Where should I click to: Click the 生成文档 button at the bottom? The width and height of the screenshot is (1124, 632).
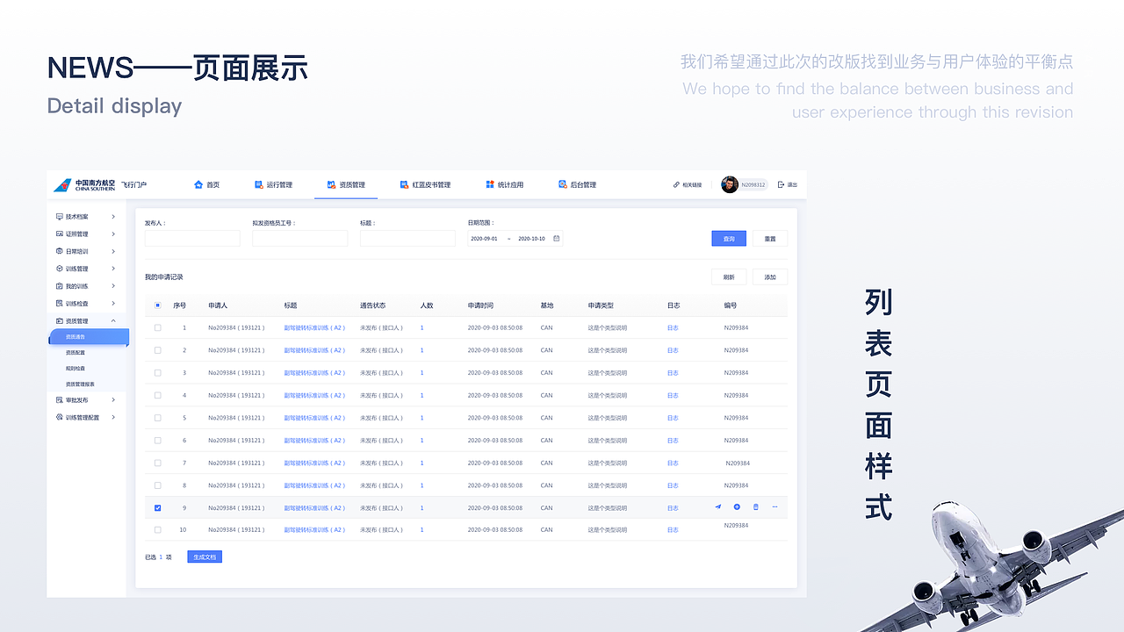(204, 557)
